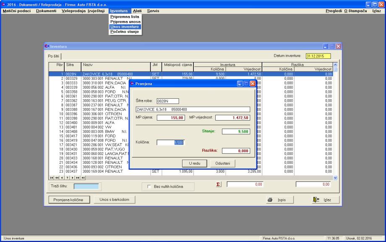Select the row with code 003437
This screenshot has height=242, width=386.
click(x=190, y=171)
